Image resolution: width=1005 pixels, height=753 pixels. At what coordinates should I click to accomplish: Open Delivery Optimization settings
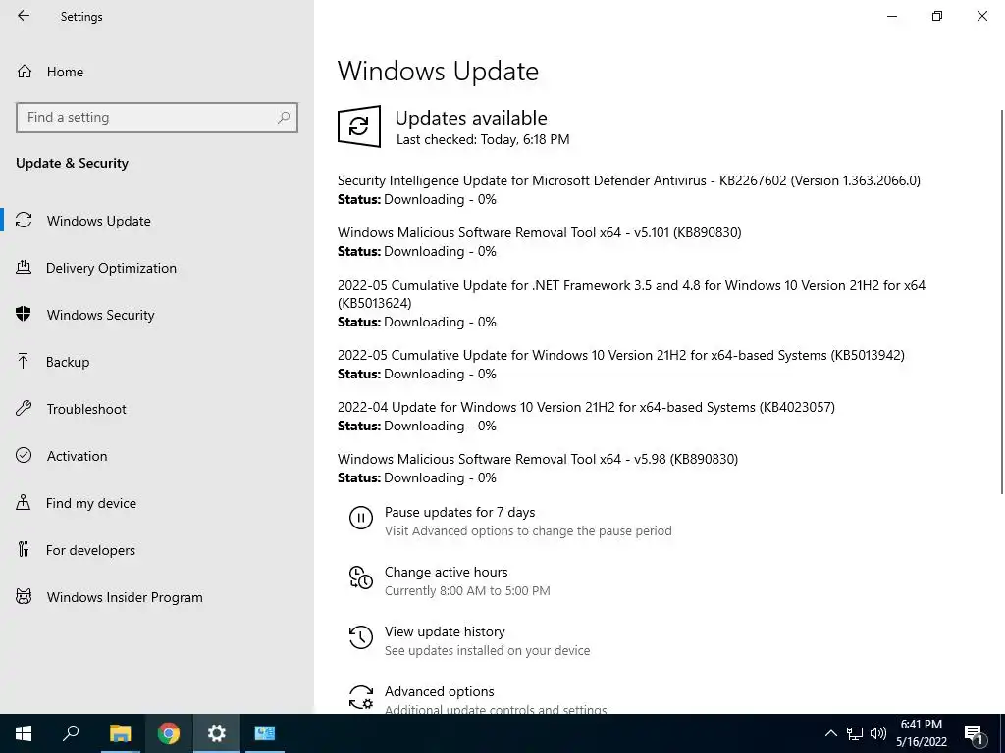click(x=111, y=268)
